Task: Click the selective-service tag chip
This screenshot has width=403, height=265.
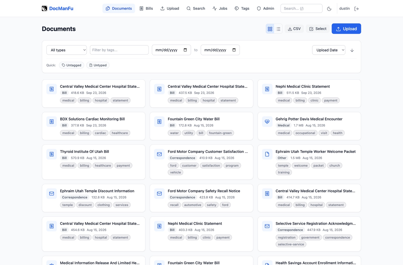Action: point(291,244)
